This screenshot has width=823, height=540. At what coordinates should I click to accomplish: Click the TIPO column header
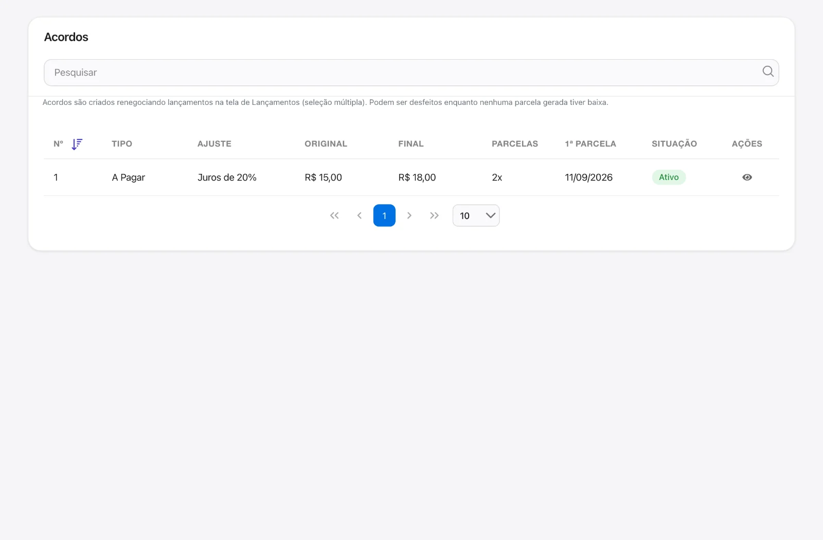point(122,144)
